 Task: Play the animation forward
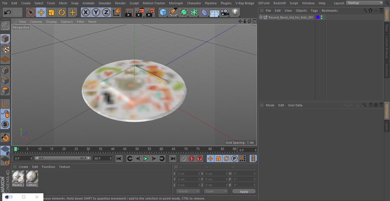(x=146, y=159)
